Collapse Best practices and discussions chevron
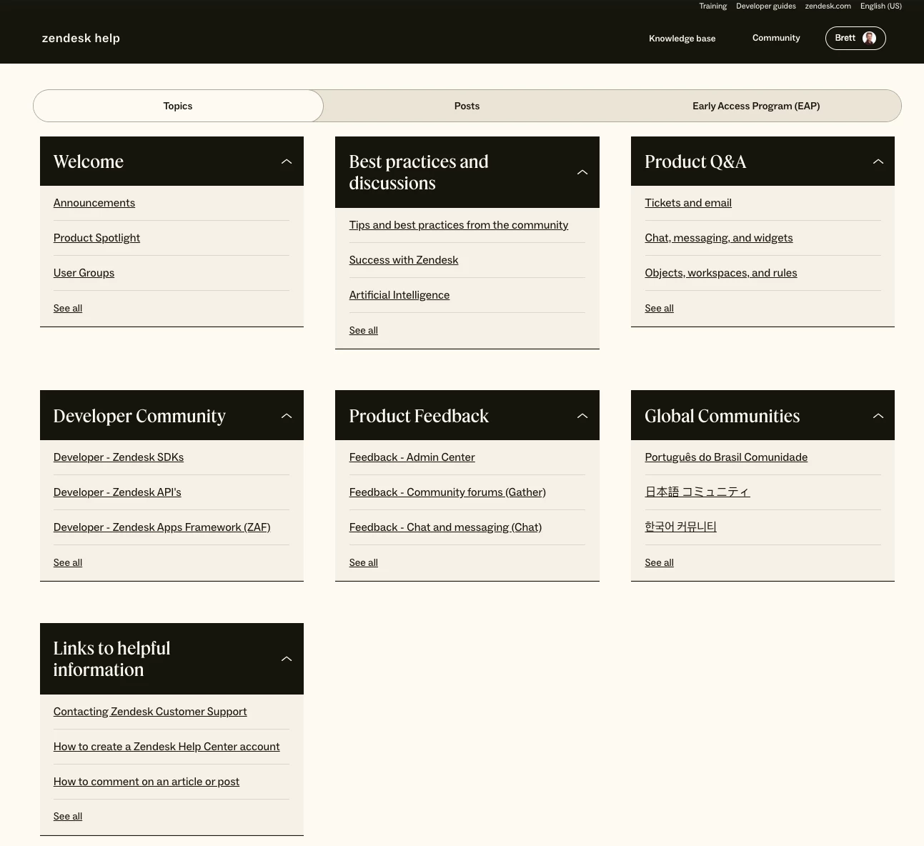This screenshot has height=846, width=924. click(582, 172)
